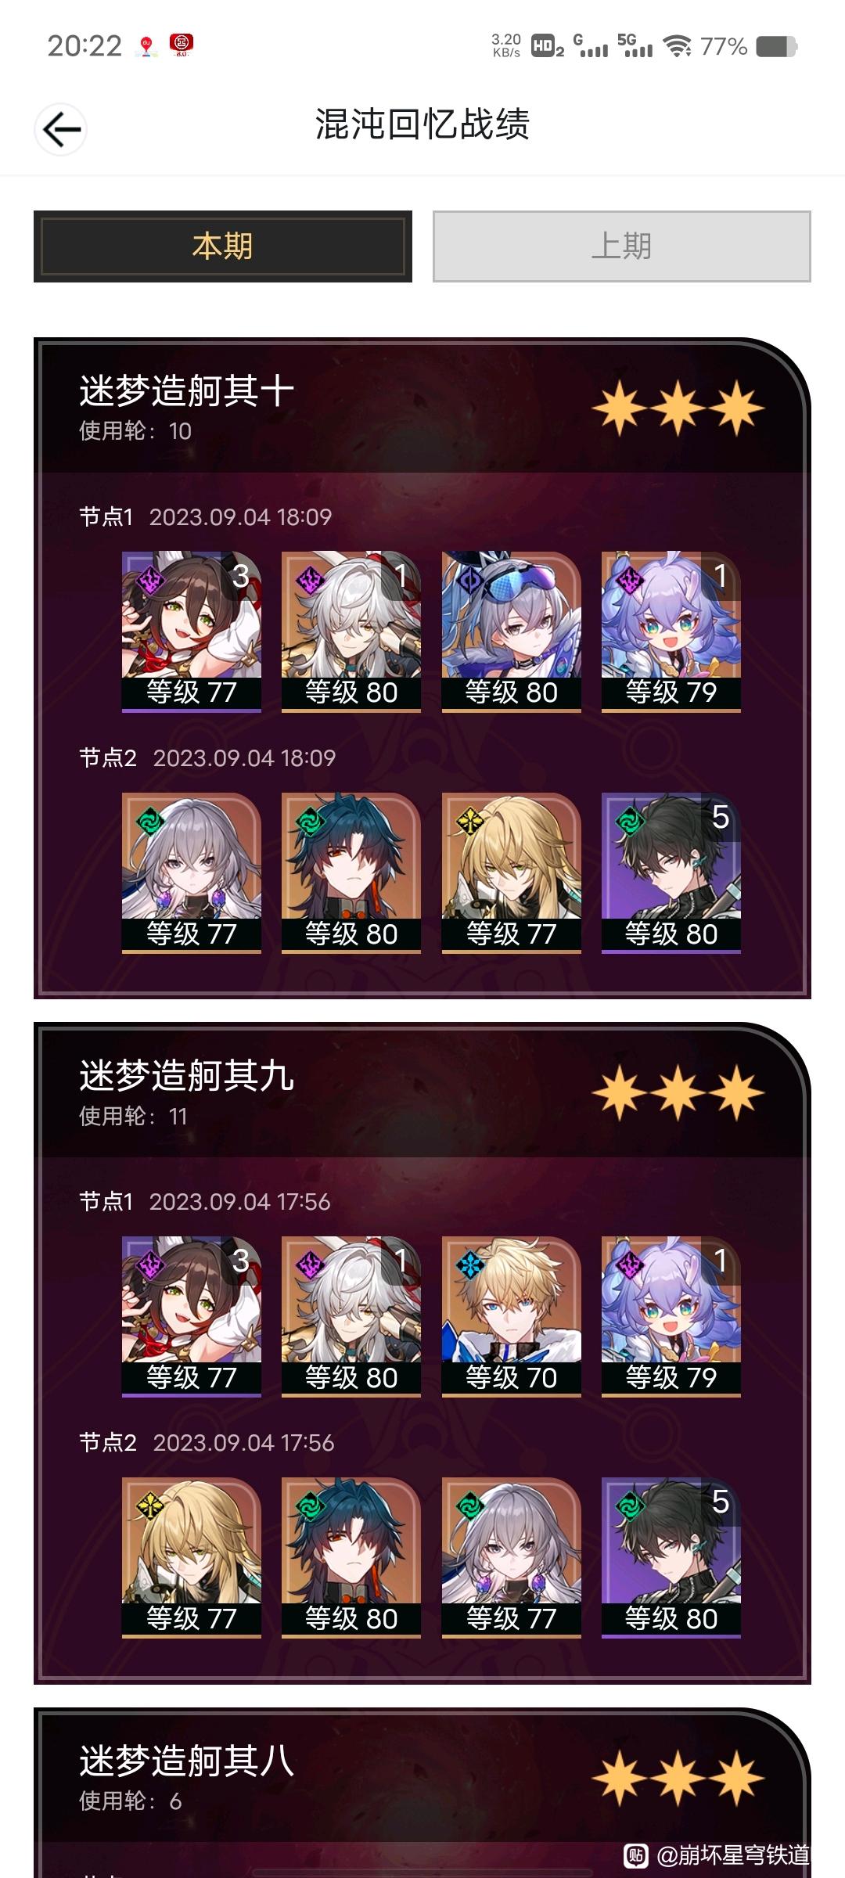Screen dimensions: 845x1878
Task: Switch to the 上期 tab
Action: (x=622, y=246)
